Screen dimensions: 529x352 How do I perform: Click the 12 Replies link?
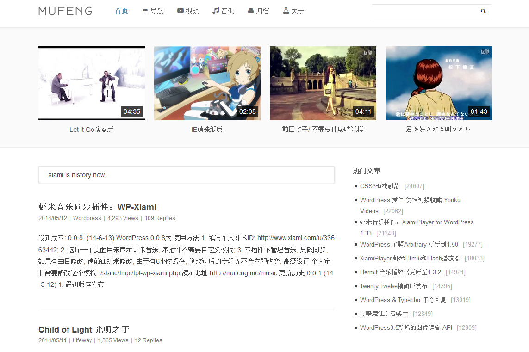(x=149, y=340)
